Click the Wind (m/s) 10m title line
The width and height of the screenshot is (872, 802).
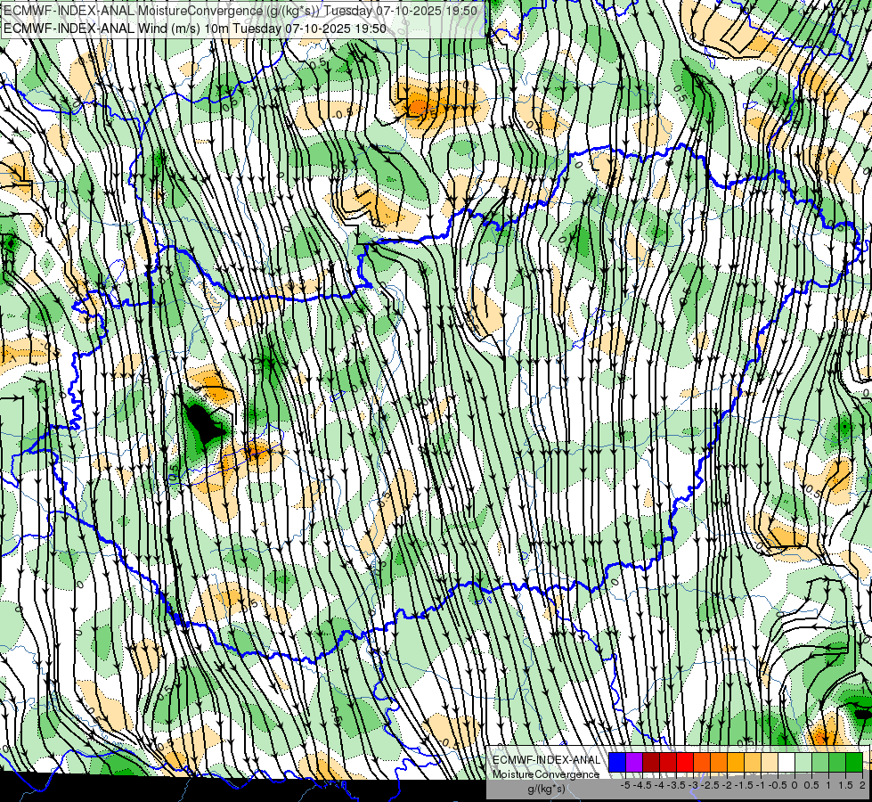pos(194,28)
